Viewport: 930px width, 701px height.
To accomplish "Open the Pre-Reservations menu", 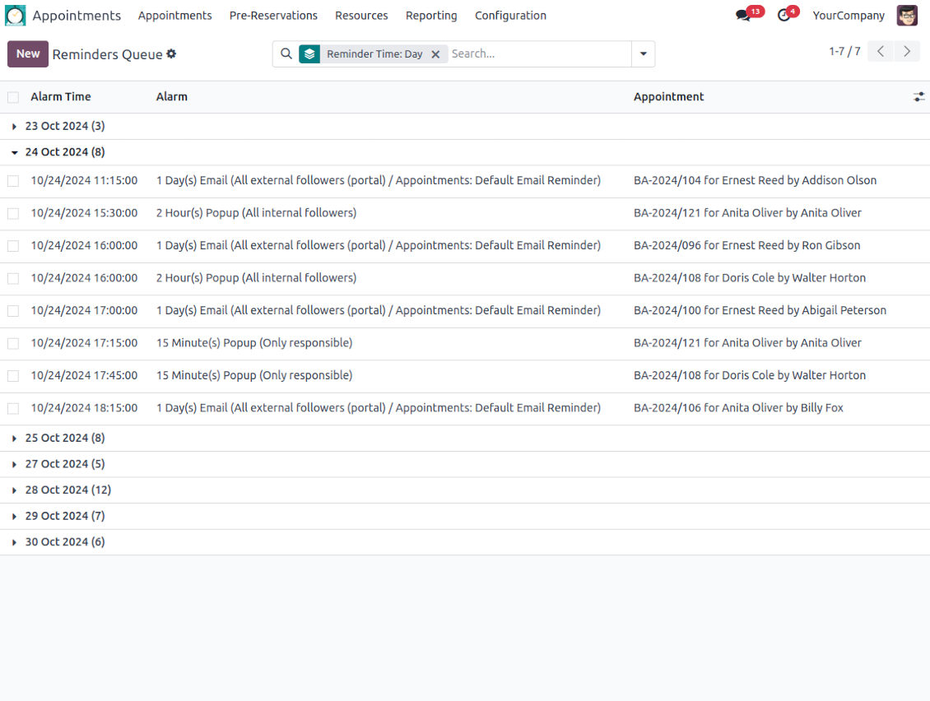I will 273,16.
